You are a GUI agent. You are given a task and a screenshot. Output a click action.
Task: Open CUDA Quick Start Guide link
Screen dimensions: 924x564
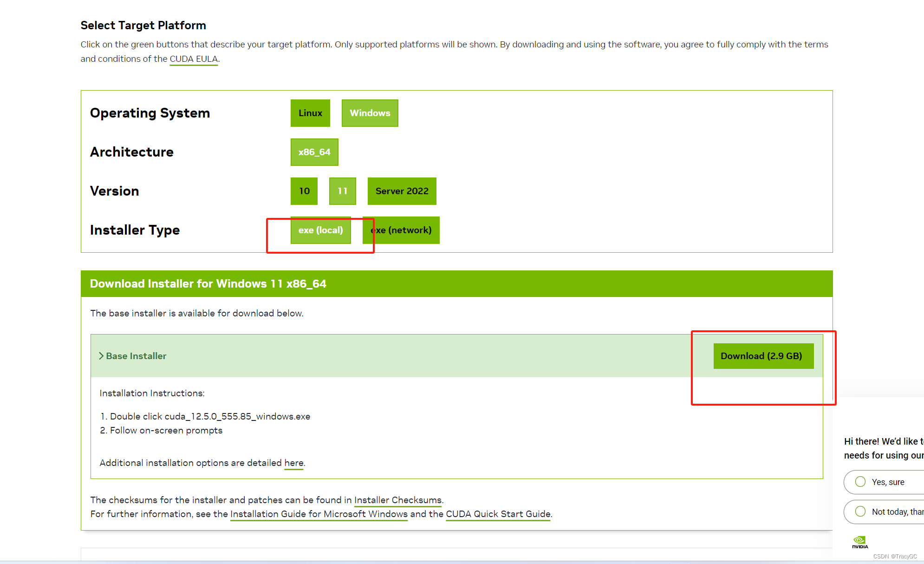point(498,514)
